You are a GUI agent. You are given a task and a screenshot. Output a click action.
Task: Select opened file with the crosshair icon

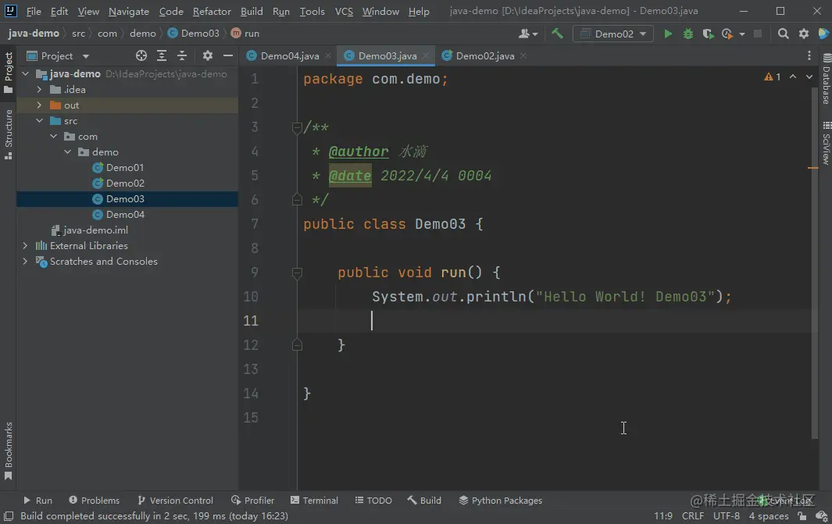tap(141, 56)
